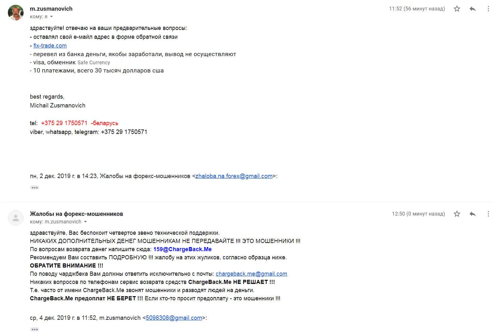Click m.zusmanovich's profile photo
This screenshot has width=498, height=334.
coord(16,13)
